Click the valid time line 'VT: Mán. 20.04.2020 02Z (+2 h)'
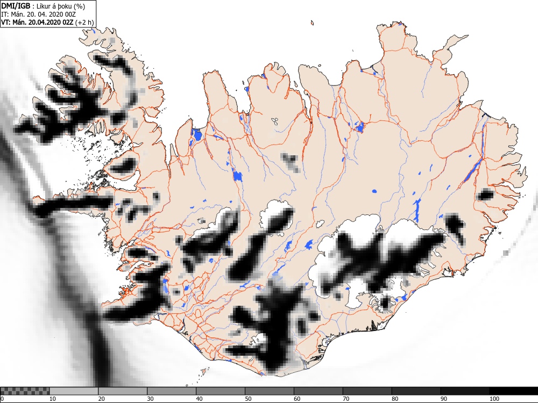Image resolution: width=538 pixels, height=403 pixels. coord(47,22)
